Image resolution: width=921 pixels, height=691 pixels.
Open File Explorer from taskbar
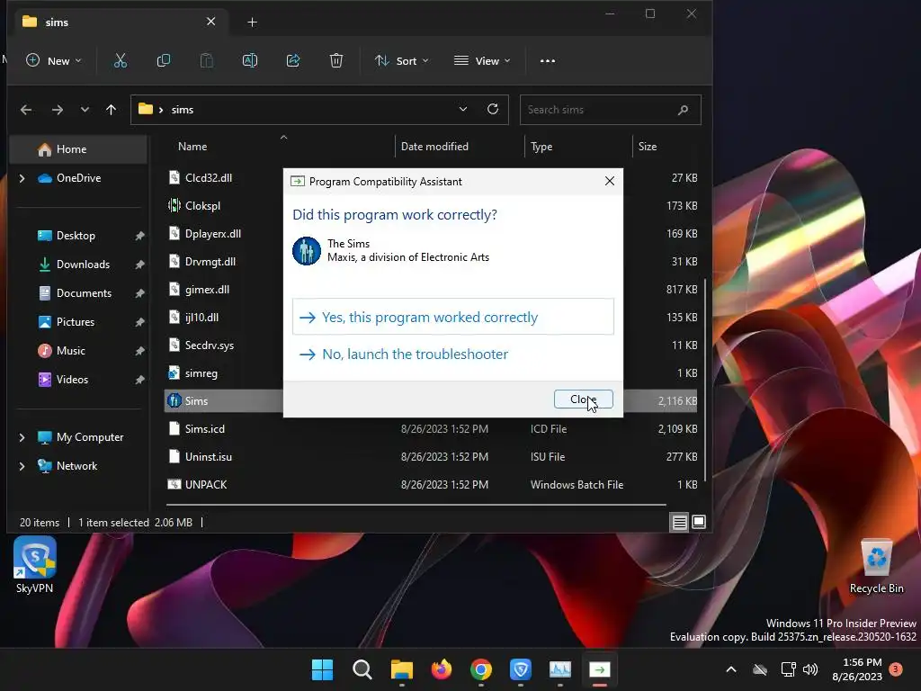point(402,669)
